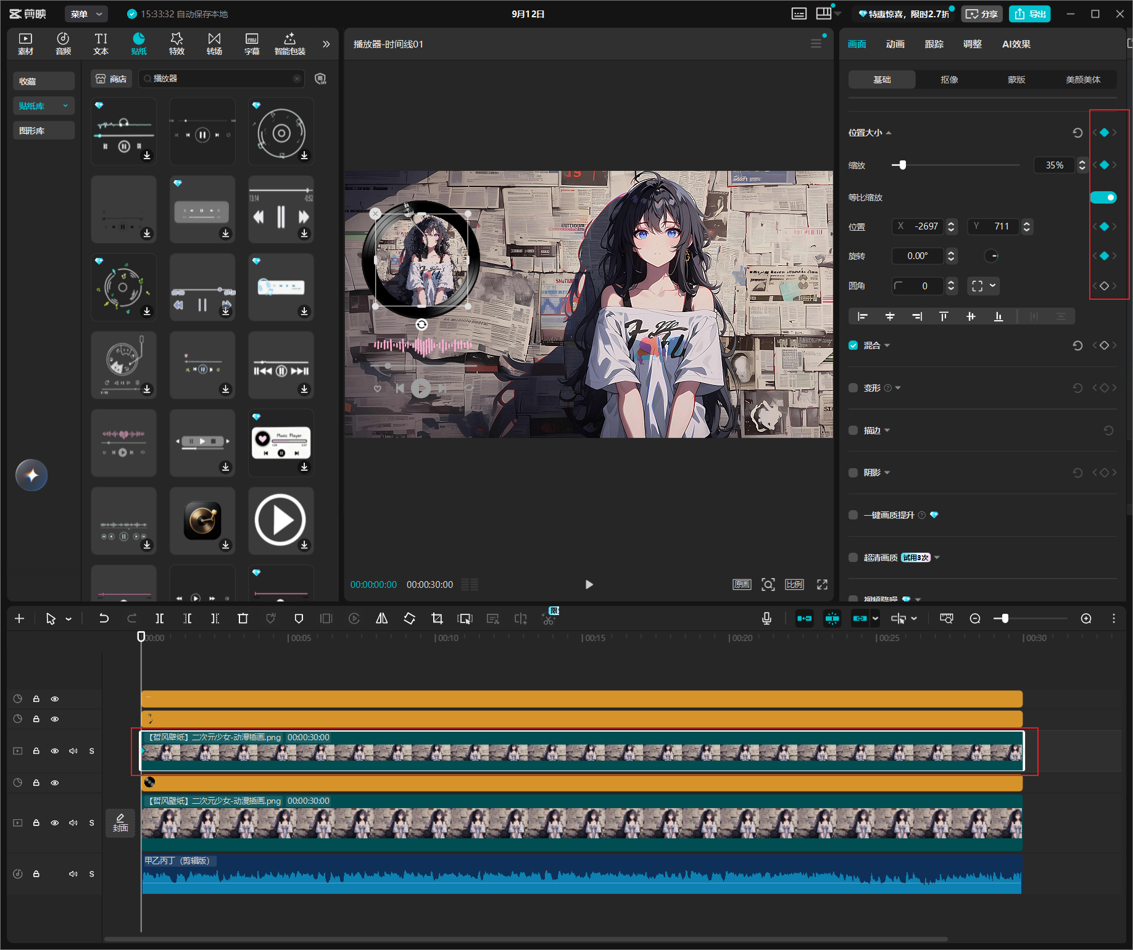Align left using alignment button
Screen dimensions: 1133x950
click(863, 316)
